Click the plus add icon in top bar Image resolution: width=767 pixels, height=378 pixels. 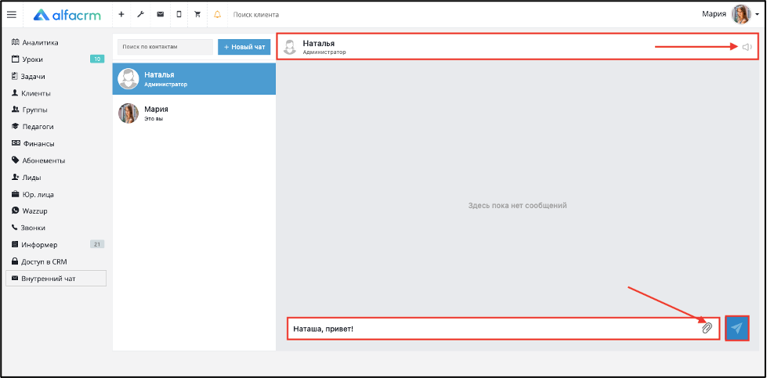[121, 15]
